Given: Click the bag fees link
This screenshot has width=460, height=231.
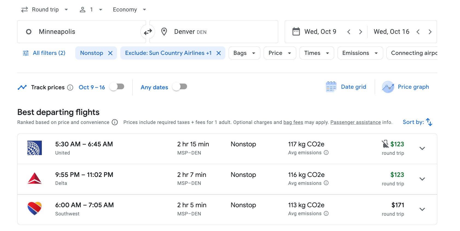Looking at the screenshot, I should [x=293, y=122].
